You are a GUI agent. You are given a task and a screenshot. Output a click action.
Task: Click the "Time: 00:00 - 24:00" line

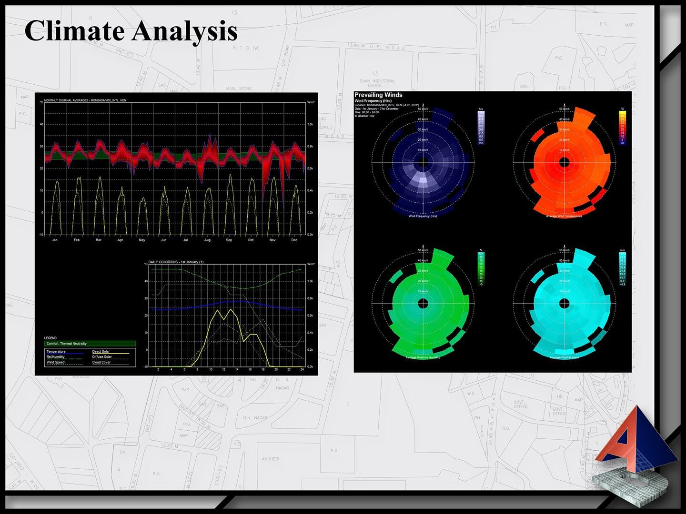(x=367, y=112)
